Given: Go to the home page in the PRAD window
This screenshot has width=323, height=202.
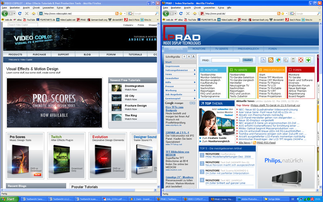Looking at the screenshot, I should pos(195,14).
